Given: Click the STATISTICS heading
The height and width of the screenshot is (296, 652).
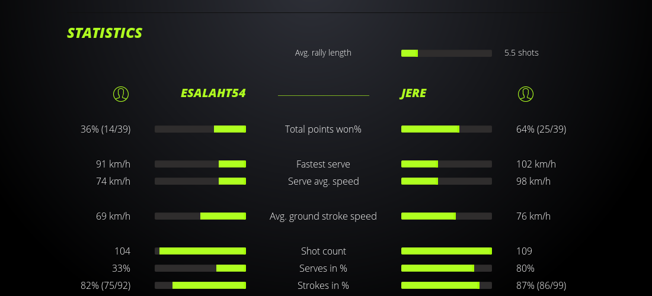Looking at the screenshot, I should click(x=104, y=33).
